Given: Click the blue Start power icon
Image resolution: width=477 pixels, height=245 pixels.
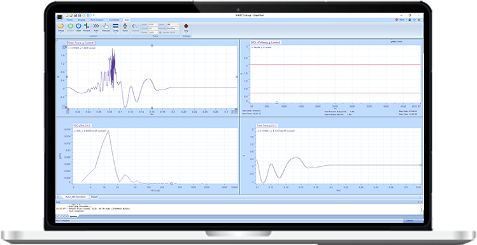Looking at the screenshot, I should (78, 26).
